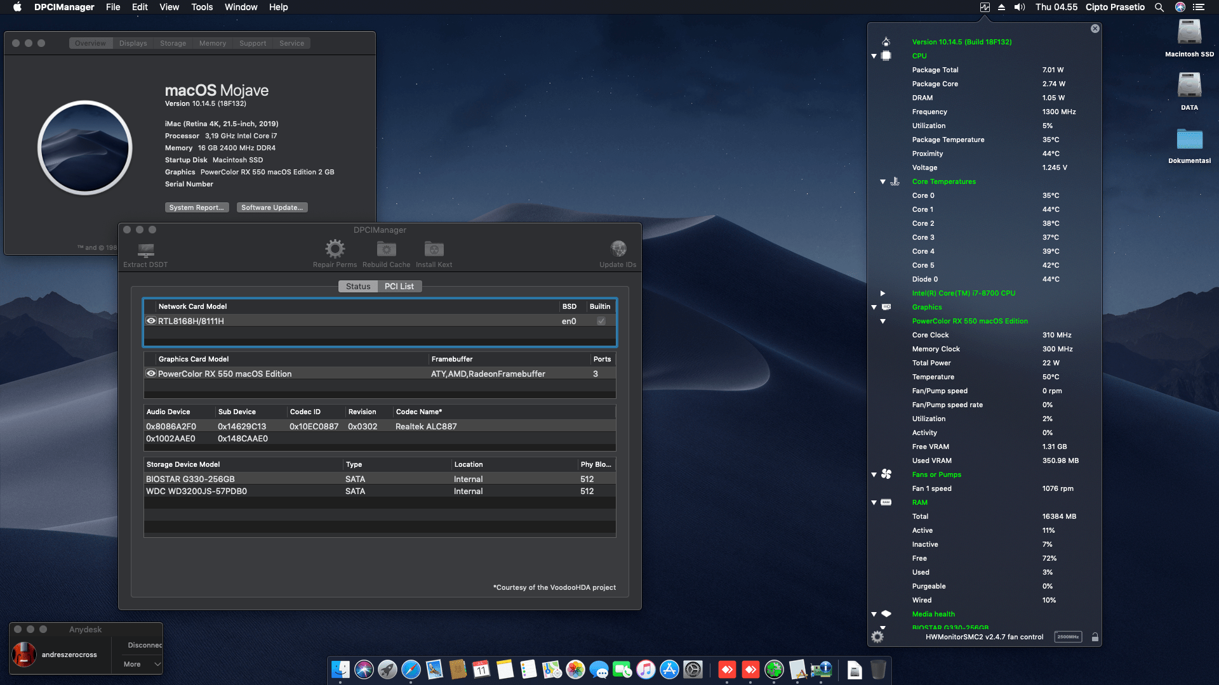The image size is (1219, 685).
Task: Click the Update IDs globe icon
Action: pyautogui.click(x=617, y=249)
